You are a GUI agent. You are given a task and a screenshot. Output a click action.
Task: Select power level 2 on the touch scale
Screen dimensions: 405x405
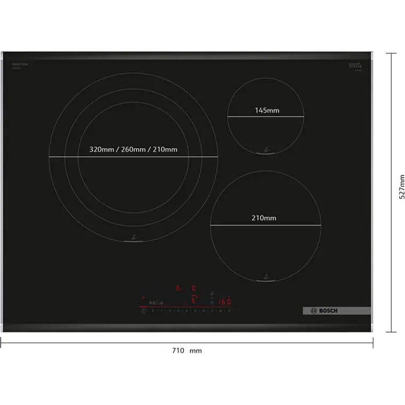point(169,311)
